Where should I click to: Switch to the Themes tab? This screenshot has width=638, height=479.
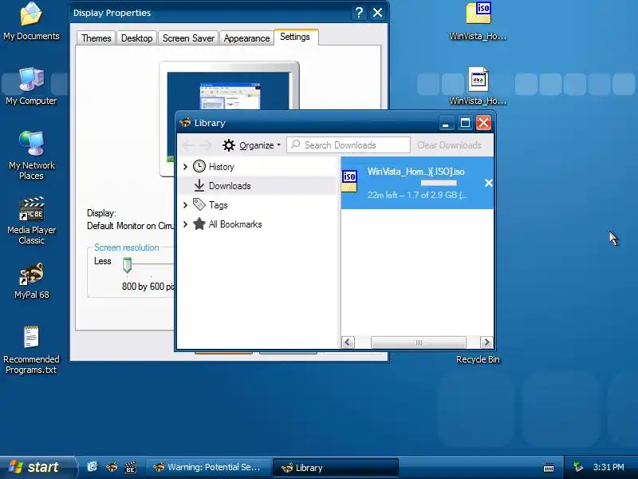[x=96, y=38]
